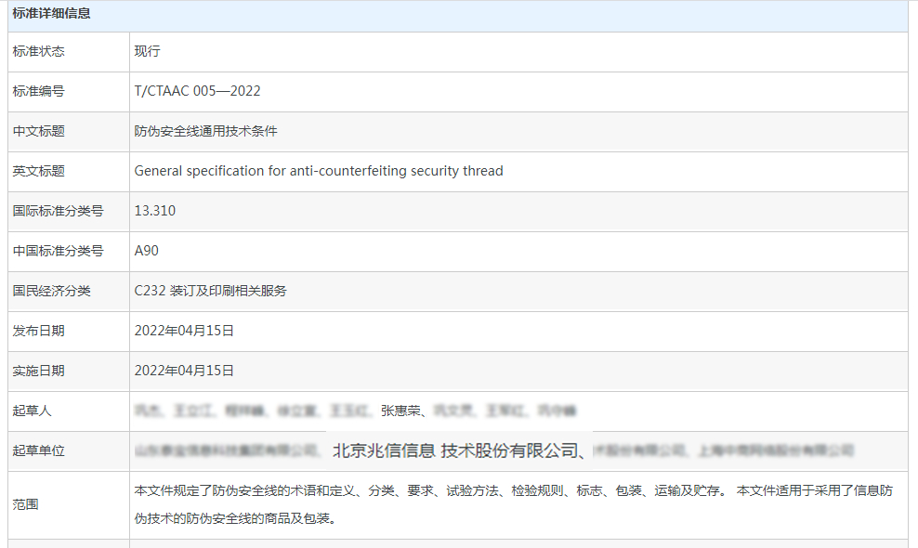Click the 国民经济分类 row label
Image resolution: width=918 pixels, height=548 pixels.
tap(52, 291)
